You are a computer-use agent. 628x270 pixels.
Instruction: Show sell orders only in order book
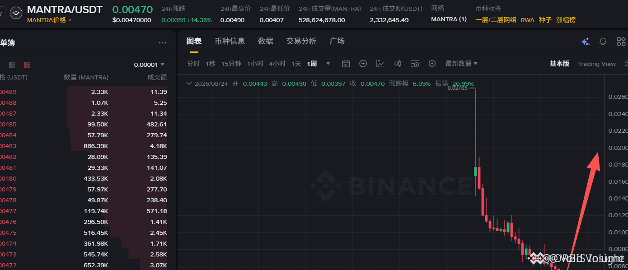pyautogui.click(x=27, y=65)
